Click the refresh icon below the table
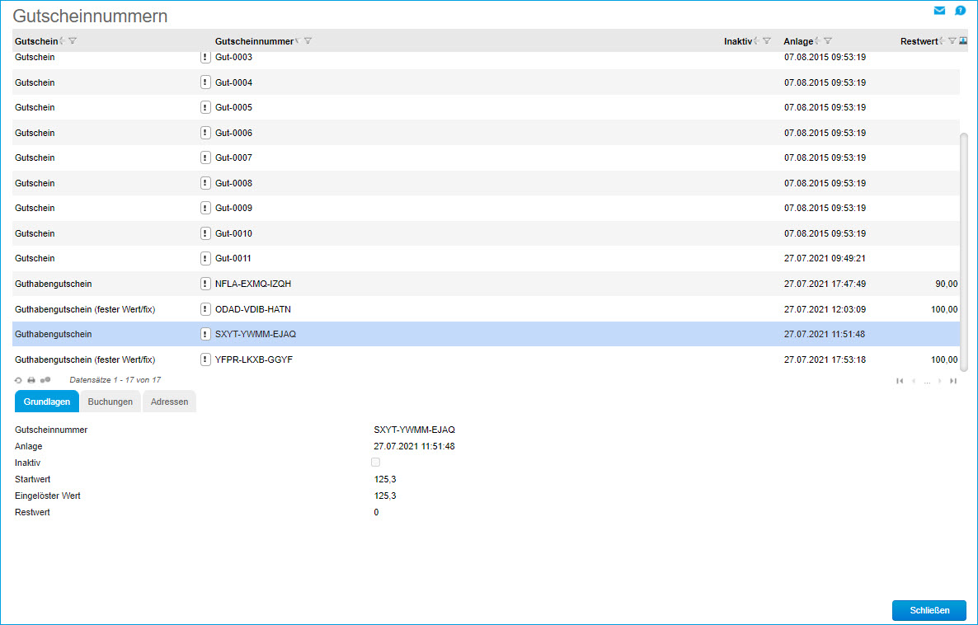 coord(18,380)
